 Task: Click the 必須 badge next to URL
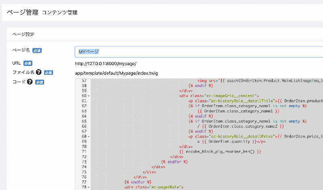[28, 63]
